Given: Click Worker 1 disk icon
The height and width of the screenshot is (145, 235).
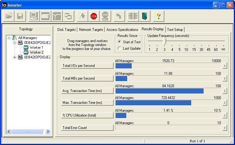Looking at the screenshot, I should (x=26, y=48).
